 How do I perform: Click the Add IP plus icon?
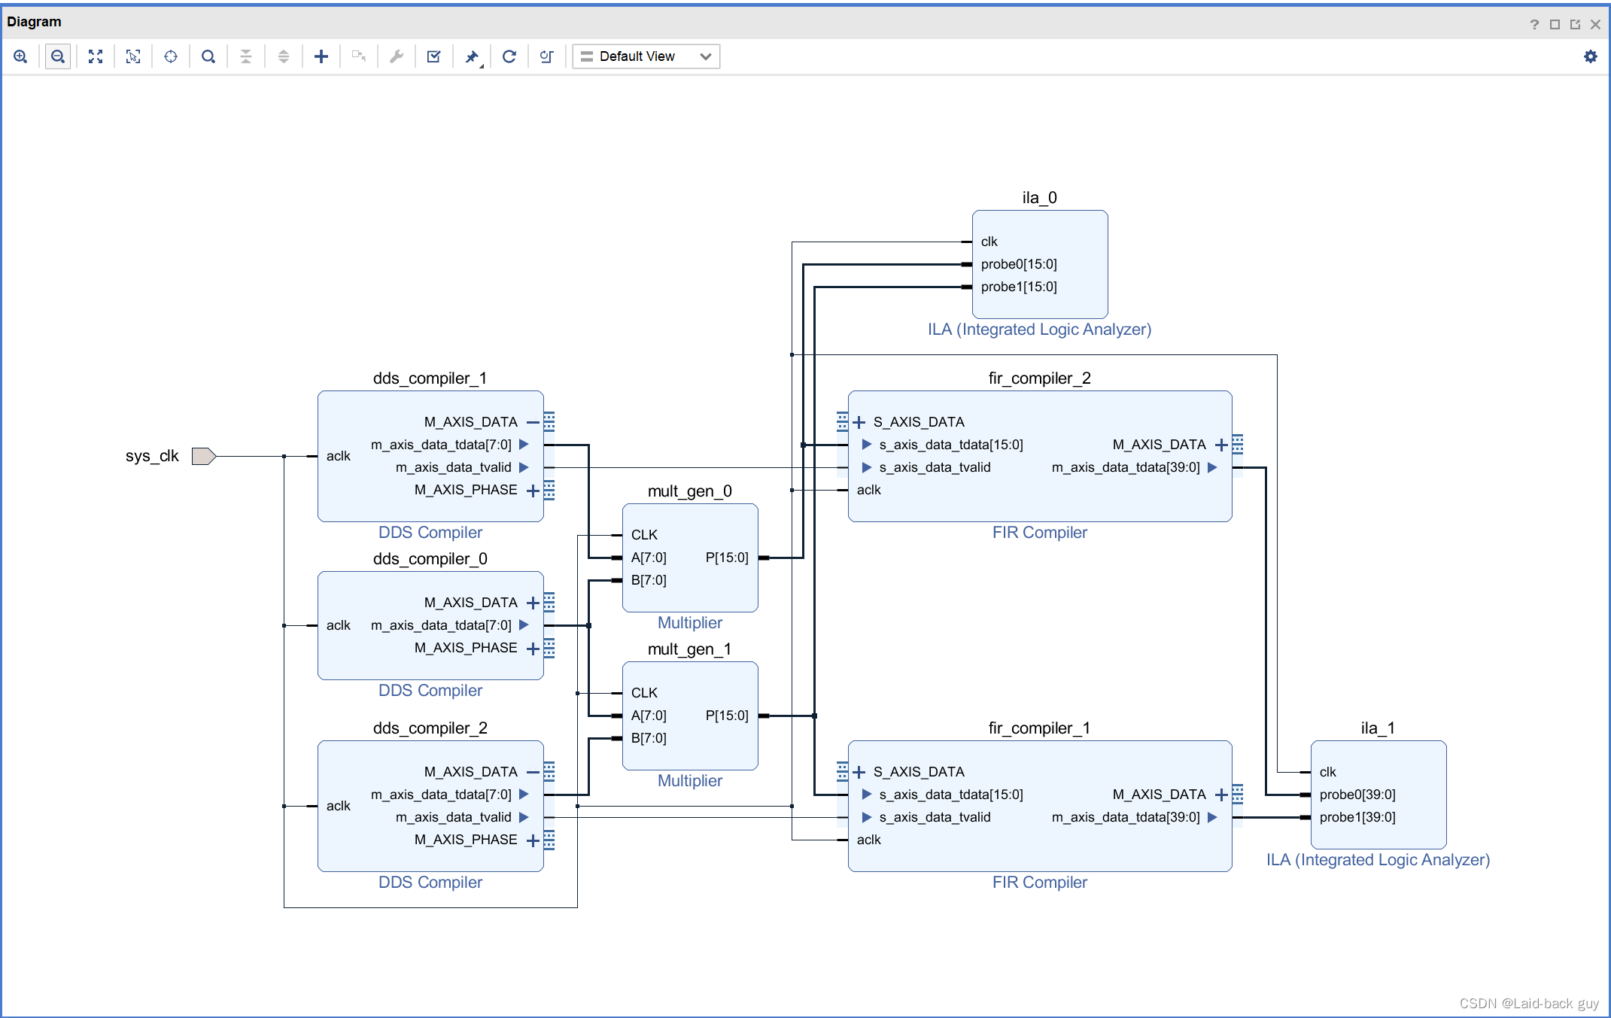[321, 56]
